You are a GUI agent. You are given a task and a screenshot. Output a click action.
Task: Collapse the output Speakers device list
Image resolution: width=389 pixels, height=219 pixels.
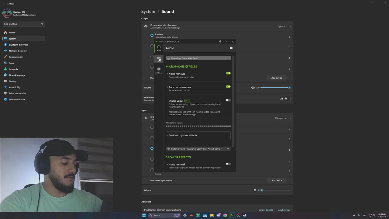pyautogui.click(x=290, y=26)
